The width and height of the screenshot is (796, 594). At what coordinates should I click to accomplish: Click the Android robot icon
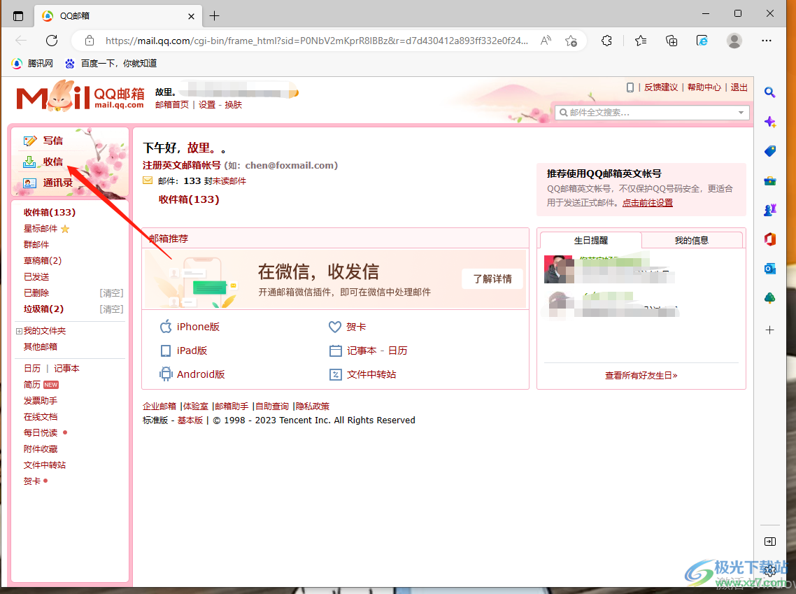coord(166,374)
